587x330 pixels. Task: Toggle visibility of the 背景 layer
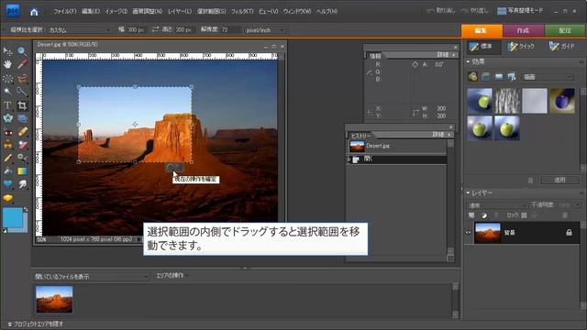(469, 232)
